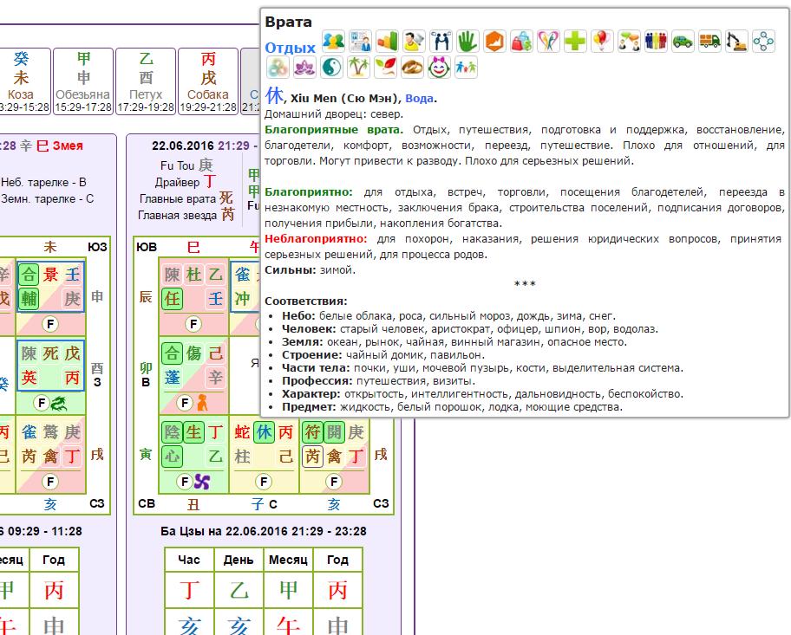Select the resume and interview icon
This screenshot has height=635, width=791.
[360, 42]
